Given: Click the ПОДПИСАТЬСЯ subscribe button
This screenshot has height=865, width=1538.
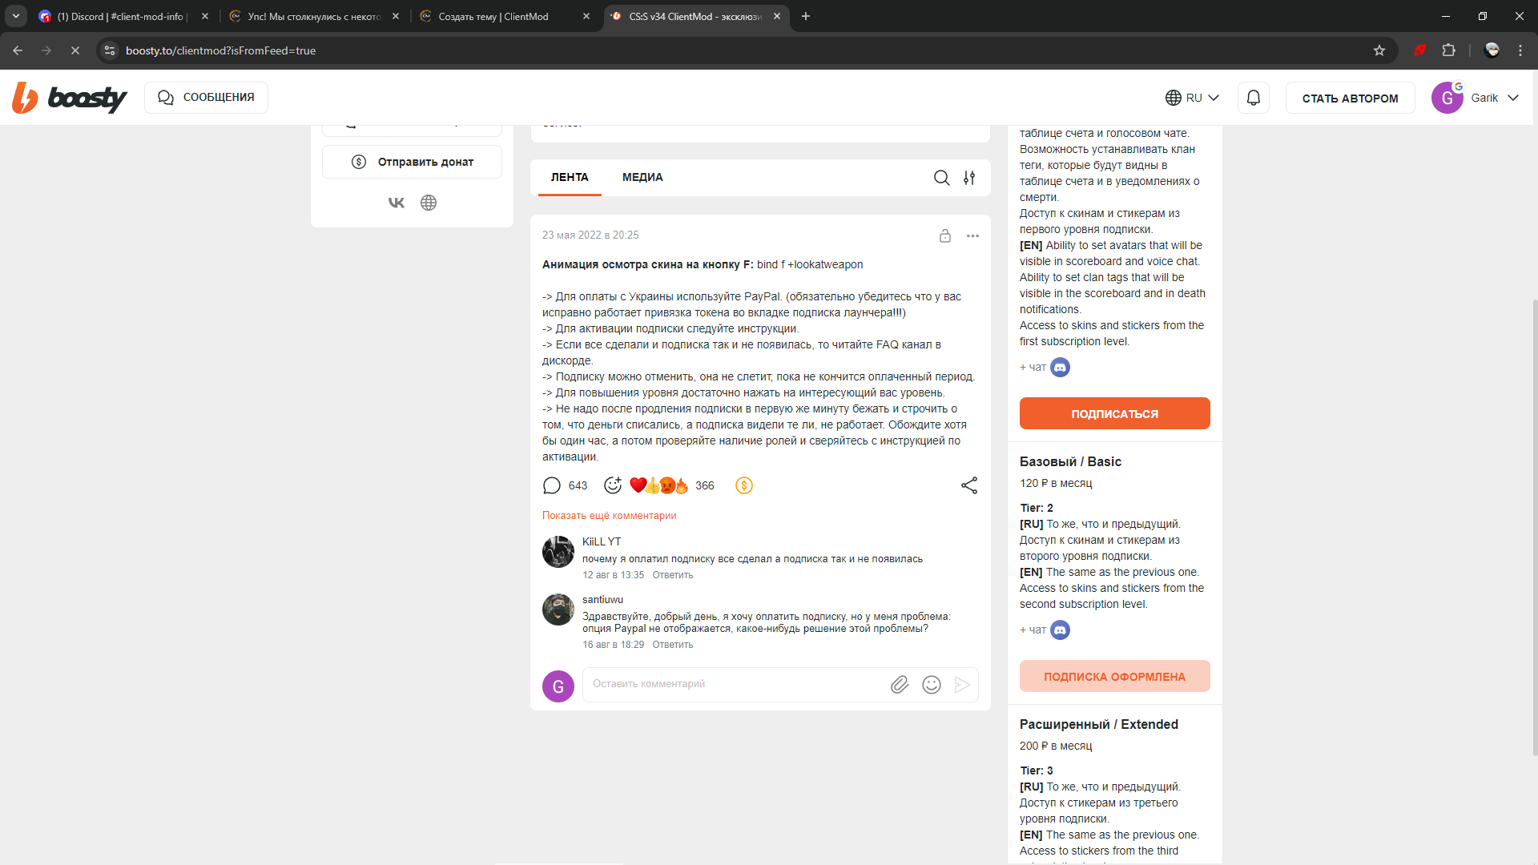Looking at the screenshot, I should click(x=1114, y=414).
